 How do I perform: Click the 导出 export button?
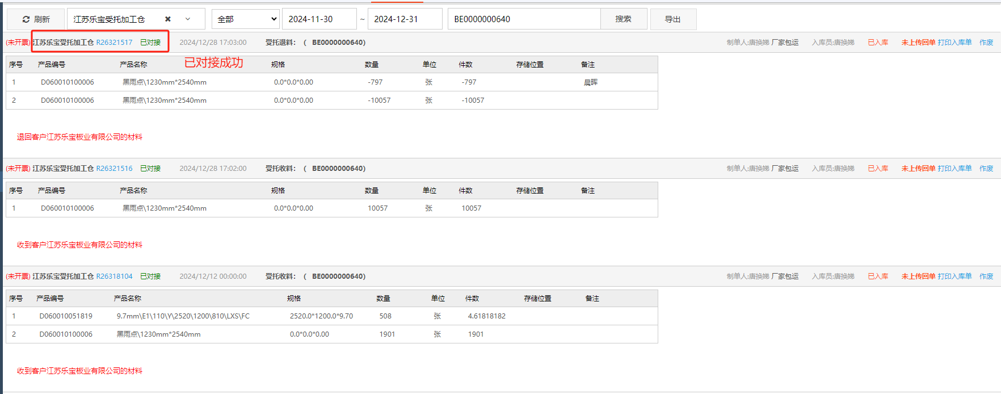pyautogui.click(x=673, y=19)
